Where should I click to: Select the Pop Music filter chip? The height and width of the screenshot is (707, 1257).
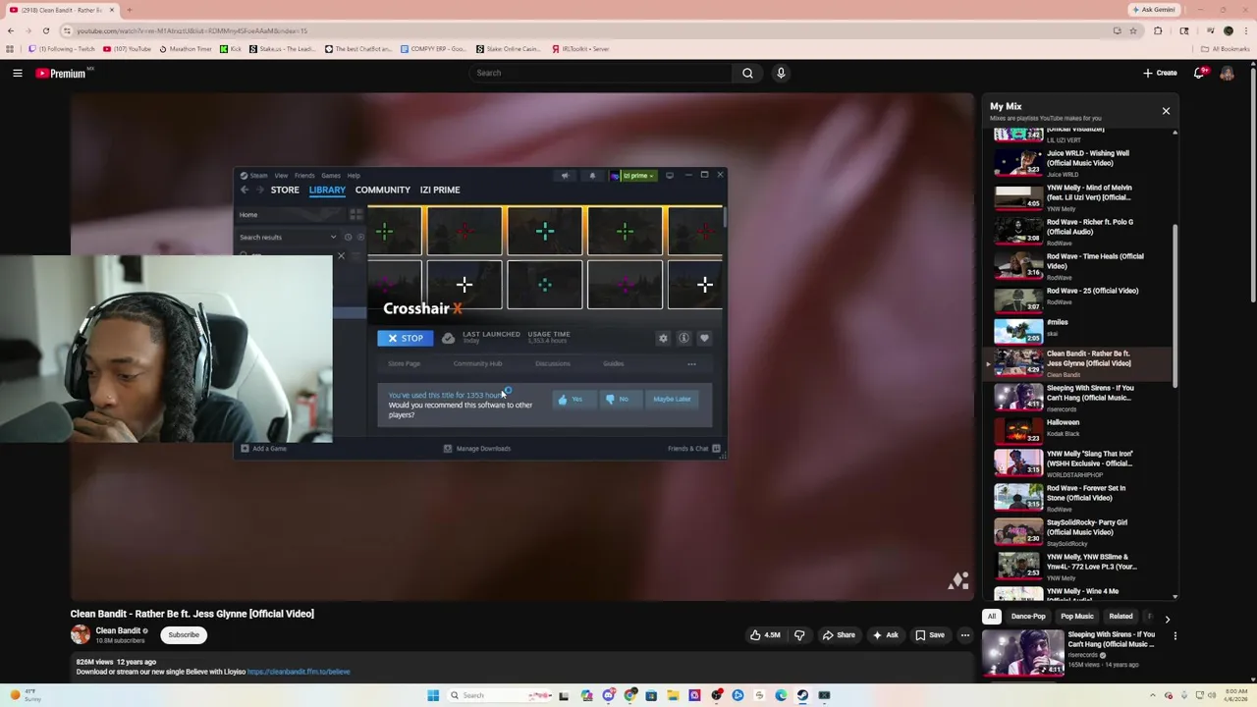1076,617
